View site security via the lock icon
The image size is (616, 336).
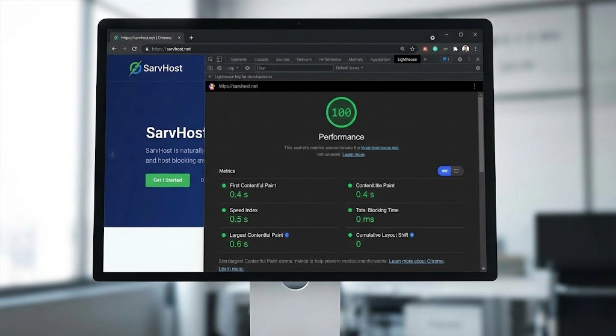point(147,49)
